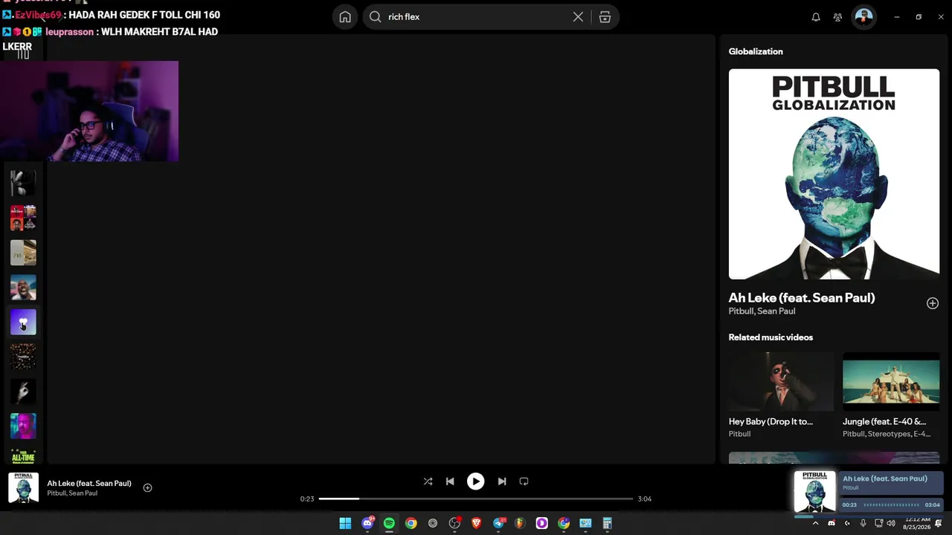Open the taskbar date and time
952x535 pixels.
[916, 523]
